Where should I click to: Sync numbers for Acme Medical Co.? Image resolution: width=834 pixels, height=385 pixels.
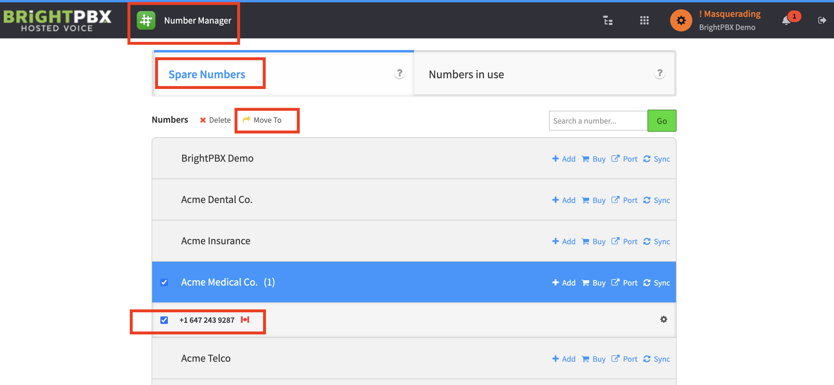pyautogui.click(x=656, y=283)
